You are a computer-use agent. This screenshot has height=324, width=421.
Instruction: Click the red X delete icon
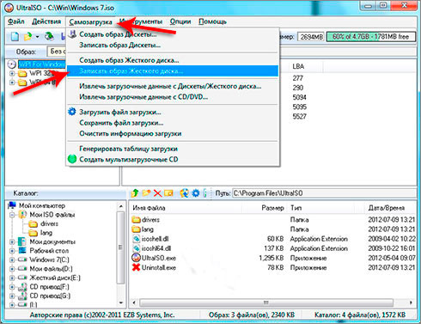click(x=157, y=193)
